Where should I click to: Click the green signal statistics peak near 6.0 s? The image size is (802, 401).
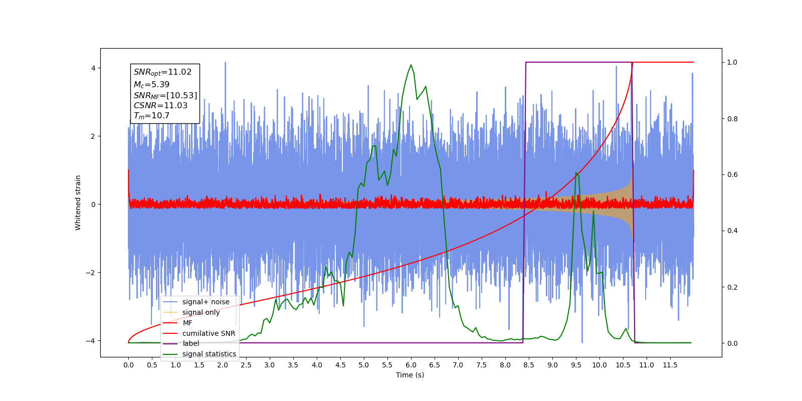(x=411, y=65)
